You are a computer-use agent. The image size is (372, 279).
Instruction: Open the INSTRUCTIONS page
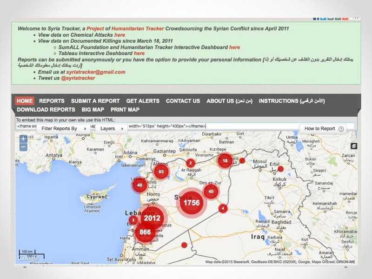pos(292,101)
